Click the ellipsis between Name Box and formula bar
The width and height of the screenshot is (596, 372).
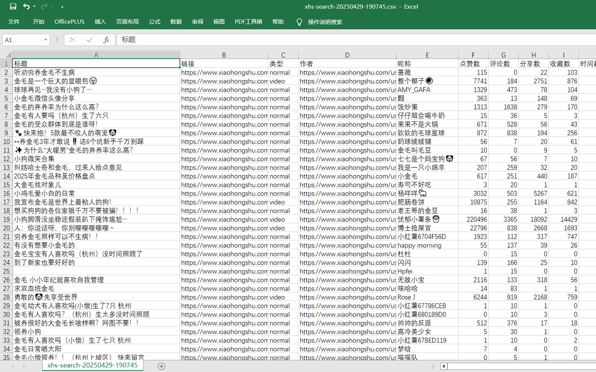pyautogui.click(x=57, y=40)
